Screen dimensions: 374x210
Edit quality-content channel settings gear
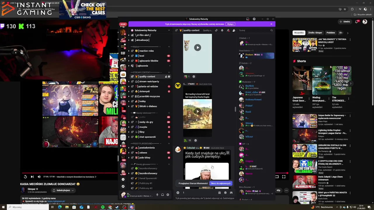(x=169, y=76)
